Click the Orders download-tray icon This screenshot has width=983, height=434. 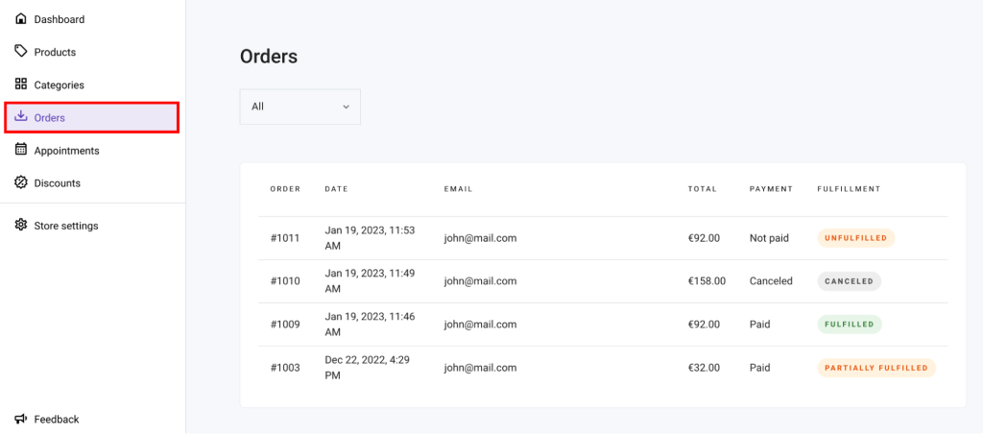(x=21, y=117)
